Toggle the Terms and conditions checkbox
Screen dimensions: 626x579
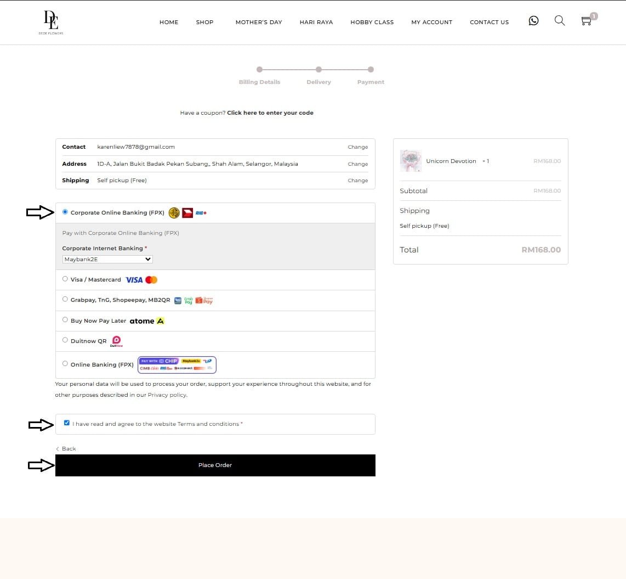67,423
